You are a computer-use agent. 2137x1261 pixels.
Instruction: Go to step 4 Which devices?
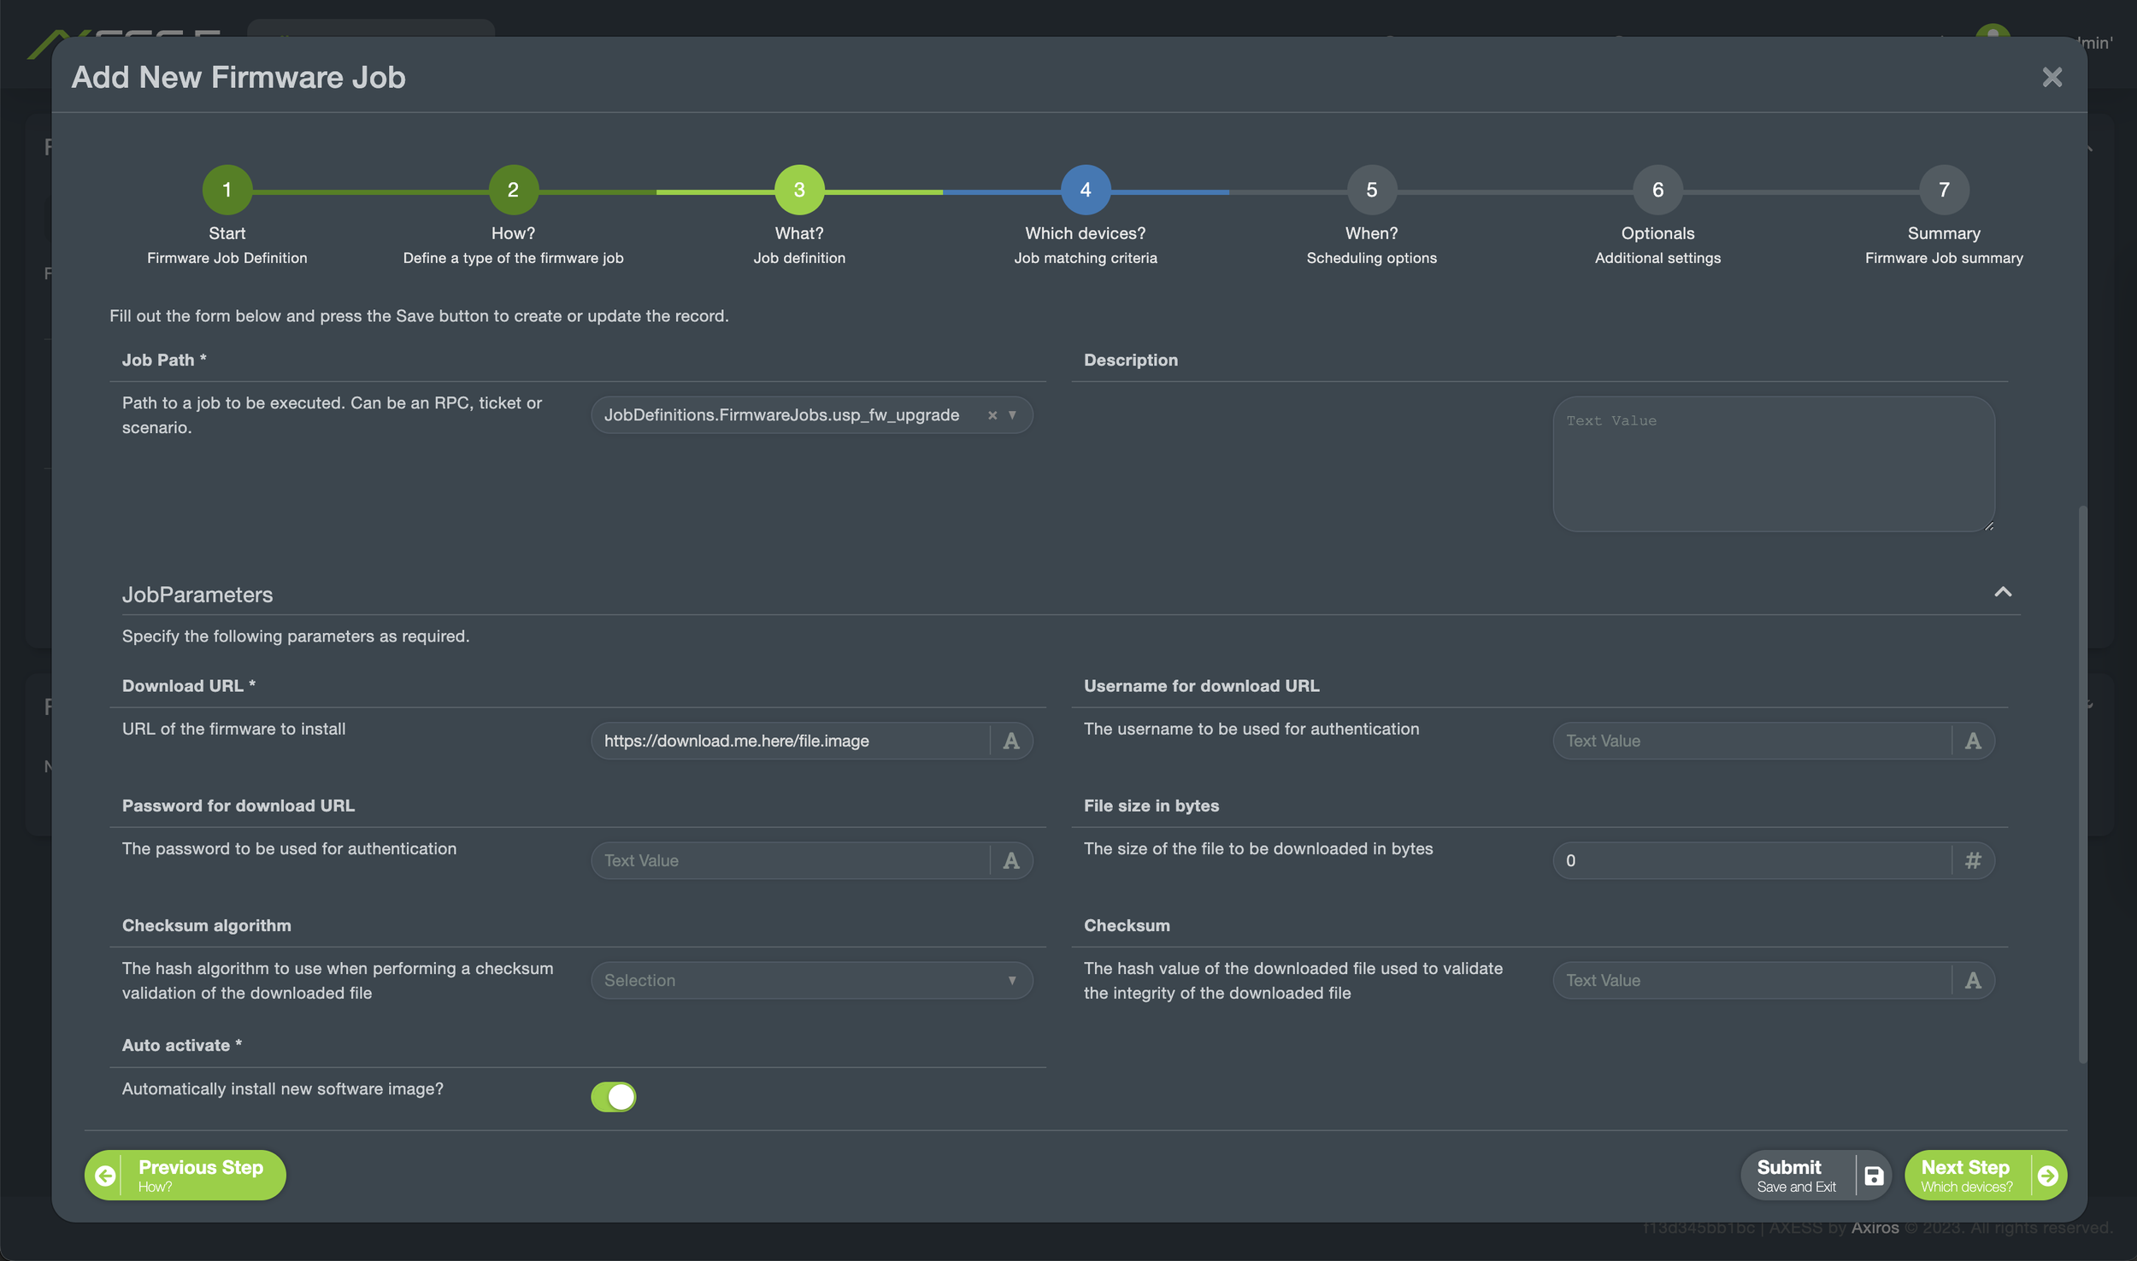[1085, 190]
